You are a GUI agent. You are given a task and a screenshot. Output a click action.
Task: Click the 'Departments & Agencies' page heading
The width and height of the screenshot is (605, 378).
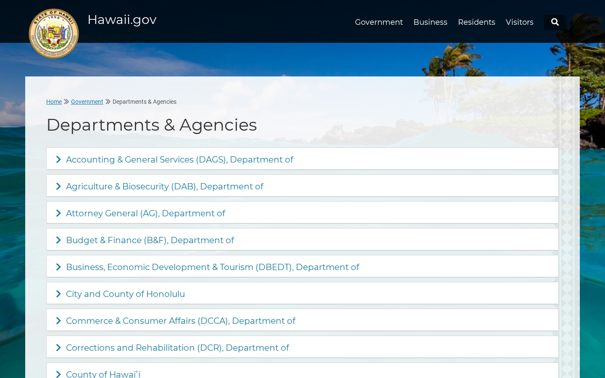coord(152,125)
